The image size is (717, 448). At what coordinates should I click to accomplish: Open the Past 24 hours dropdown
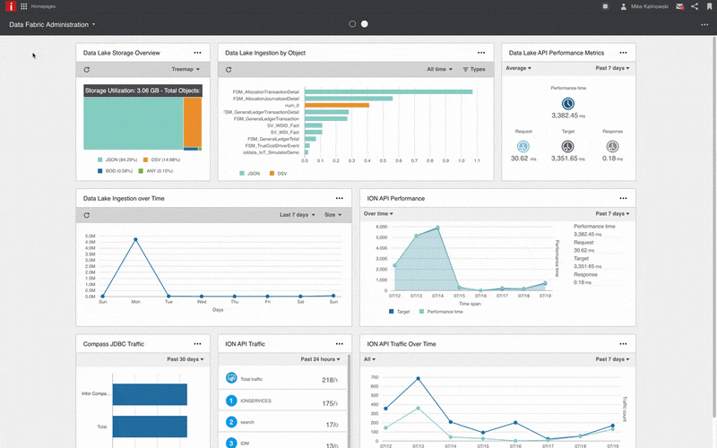click(x=322, y=358)
